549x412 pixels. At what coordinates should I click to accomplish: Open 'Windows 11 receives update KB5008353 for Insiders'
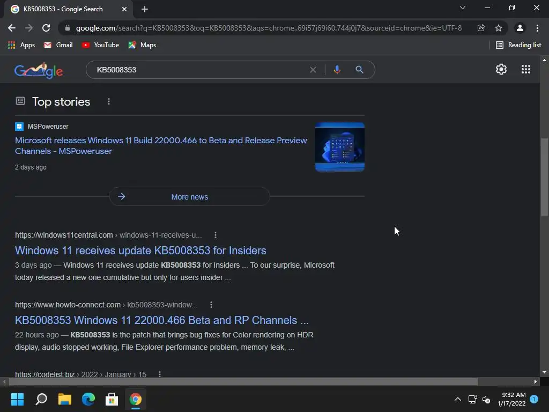(x=140, y=251)
